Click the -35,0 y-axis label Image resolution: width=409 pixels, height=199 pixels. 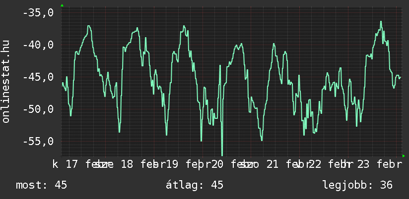[38, 13]
